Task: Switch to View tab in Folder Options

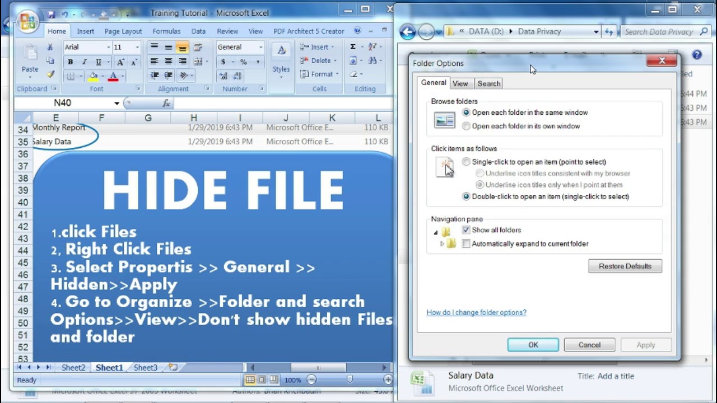Action: tap(460, 83)
